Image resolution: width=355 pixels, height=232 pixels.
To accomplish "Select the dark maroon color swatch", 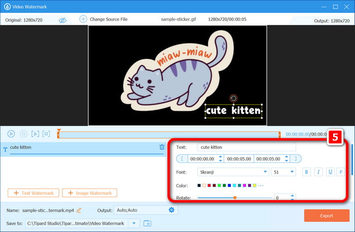I will (x=214, y=185).
